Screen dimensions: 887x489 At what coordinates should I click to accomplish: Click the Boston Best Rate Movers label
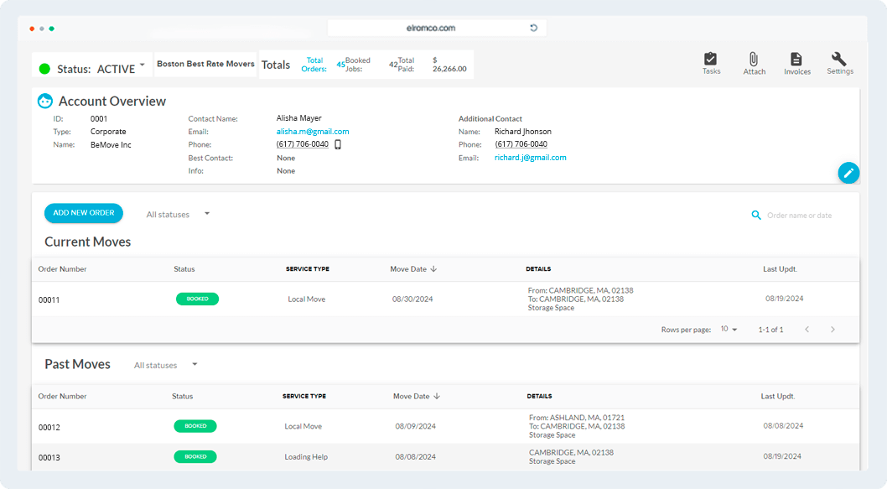(206, 64)
